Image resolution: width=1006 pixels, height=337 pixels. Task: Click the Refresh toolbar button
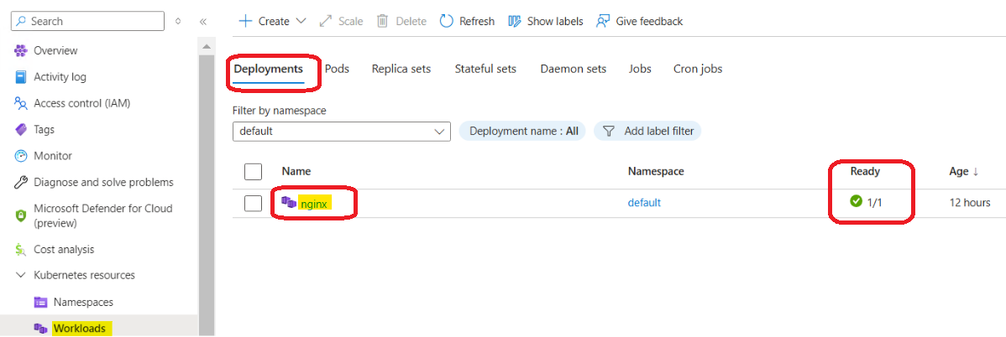[x=468, y=21]
